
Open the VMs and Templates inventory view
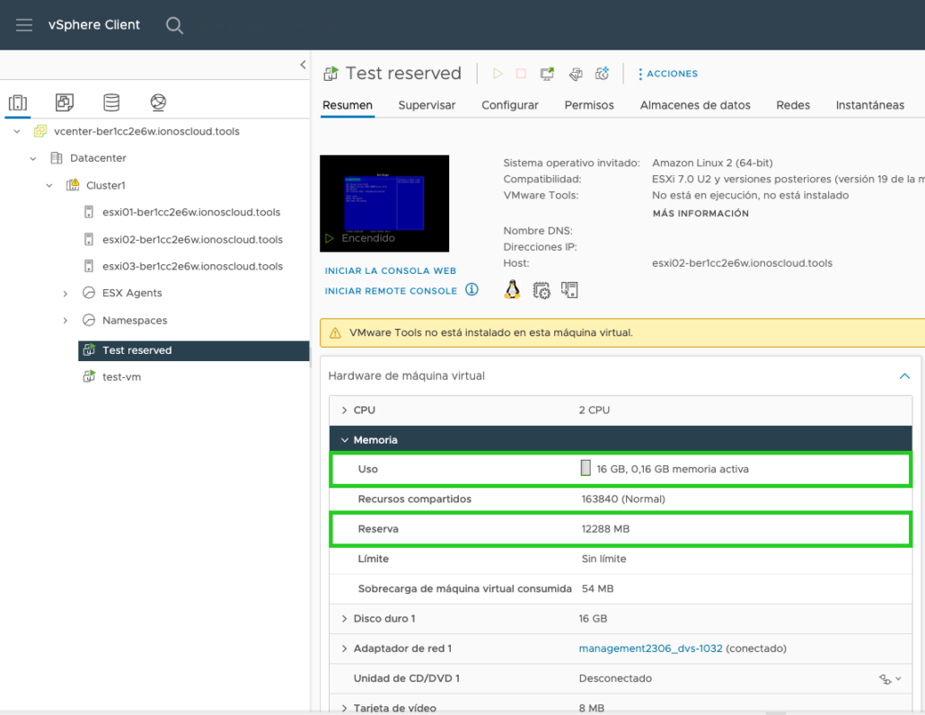coord(65,102)
